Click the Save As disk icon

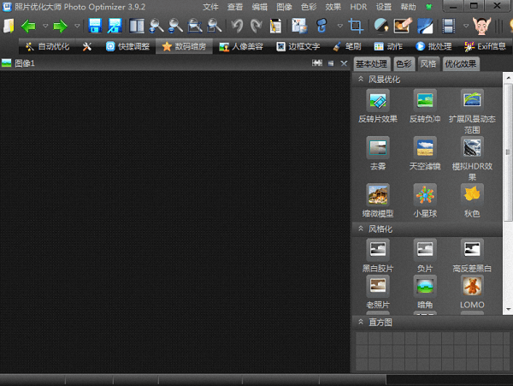coord(115,26)
